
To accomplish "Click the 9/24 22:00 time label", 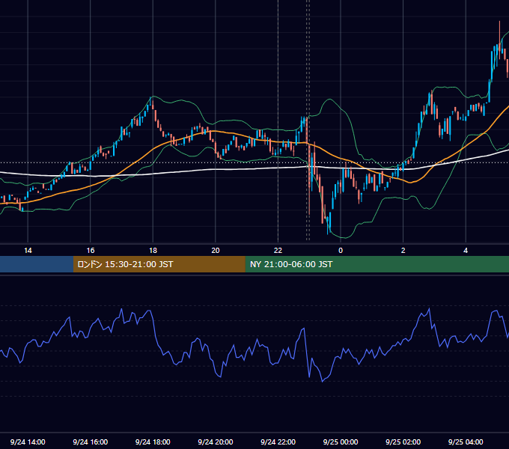I will (278, 442).
